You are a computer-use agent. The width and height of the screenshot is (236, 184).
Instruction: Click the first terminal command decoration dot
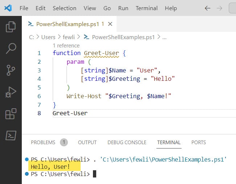click(x=27, y=159)
